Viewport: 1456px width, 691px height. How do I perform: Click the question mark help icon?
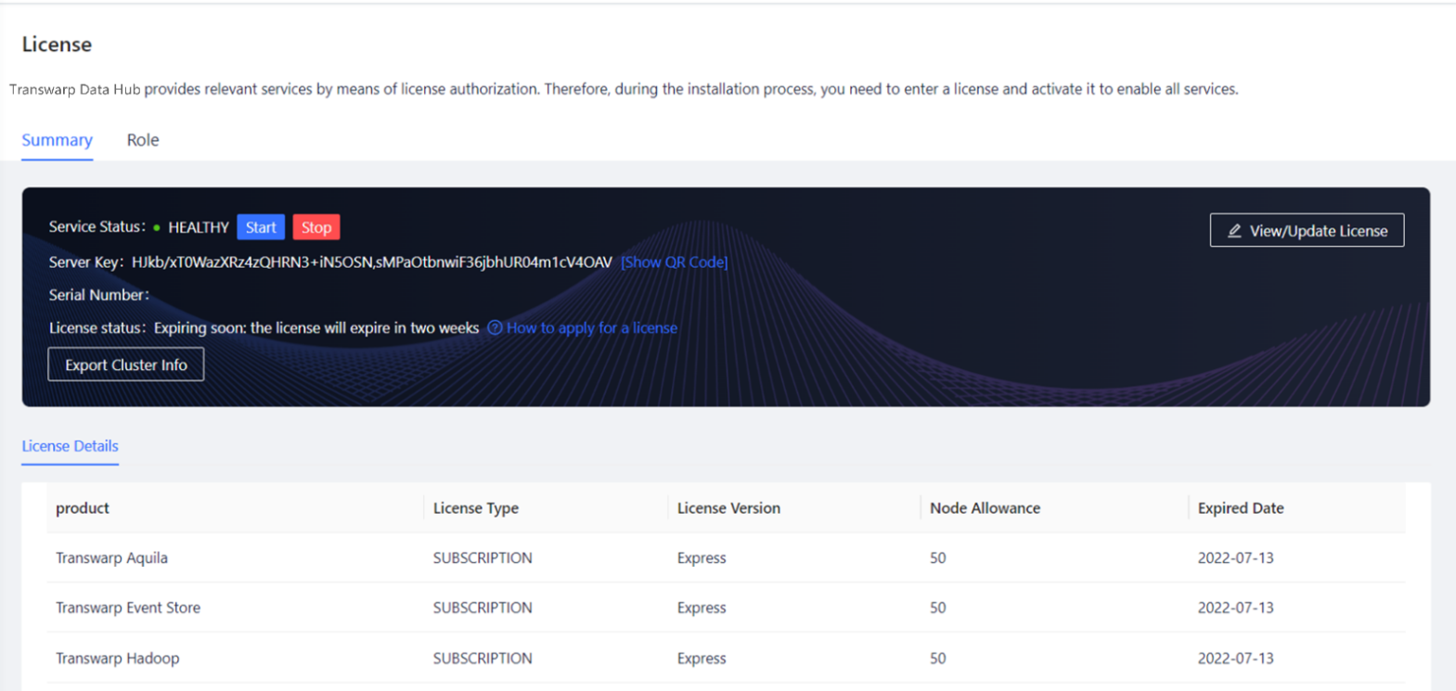click(x=495, y=327)
